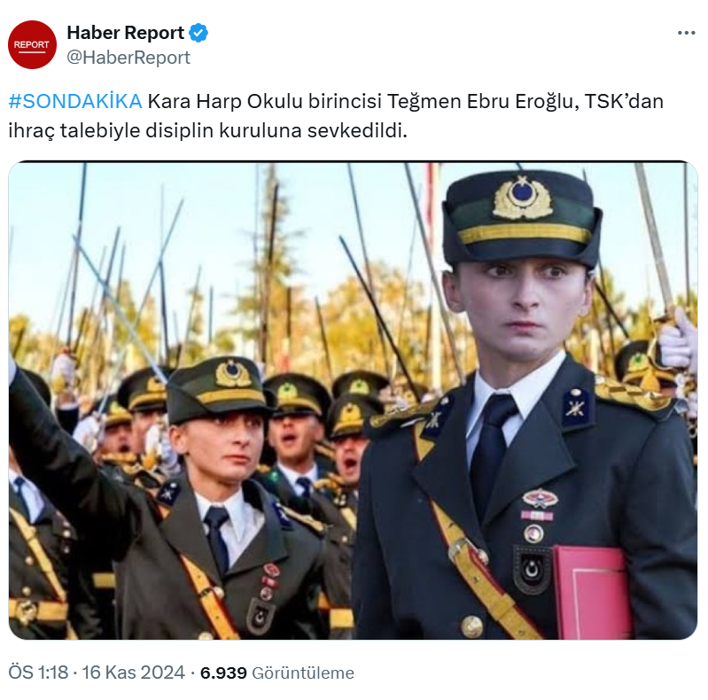Viewport: 708px width, 700px height.
Task: Open the Haber Report display name
Action: coord(126,33)
